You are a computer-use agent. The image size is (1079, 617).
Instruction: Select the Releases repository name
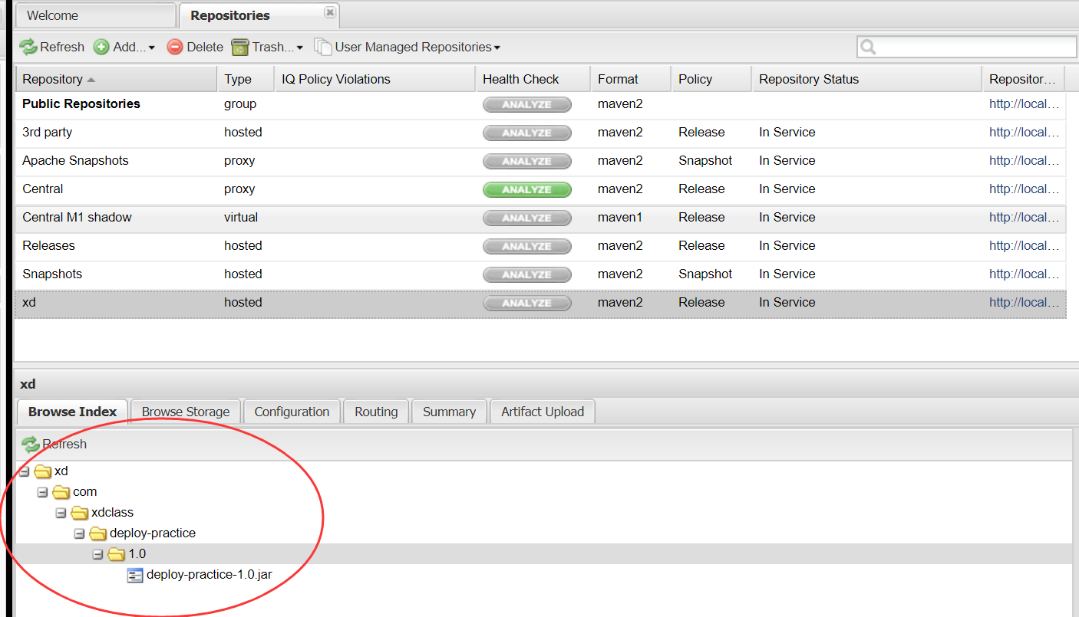click(x=48, y=246)
